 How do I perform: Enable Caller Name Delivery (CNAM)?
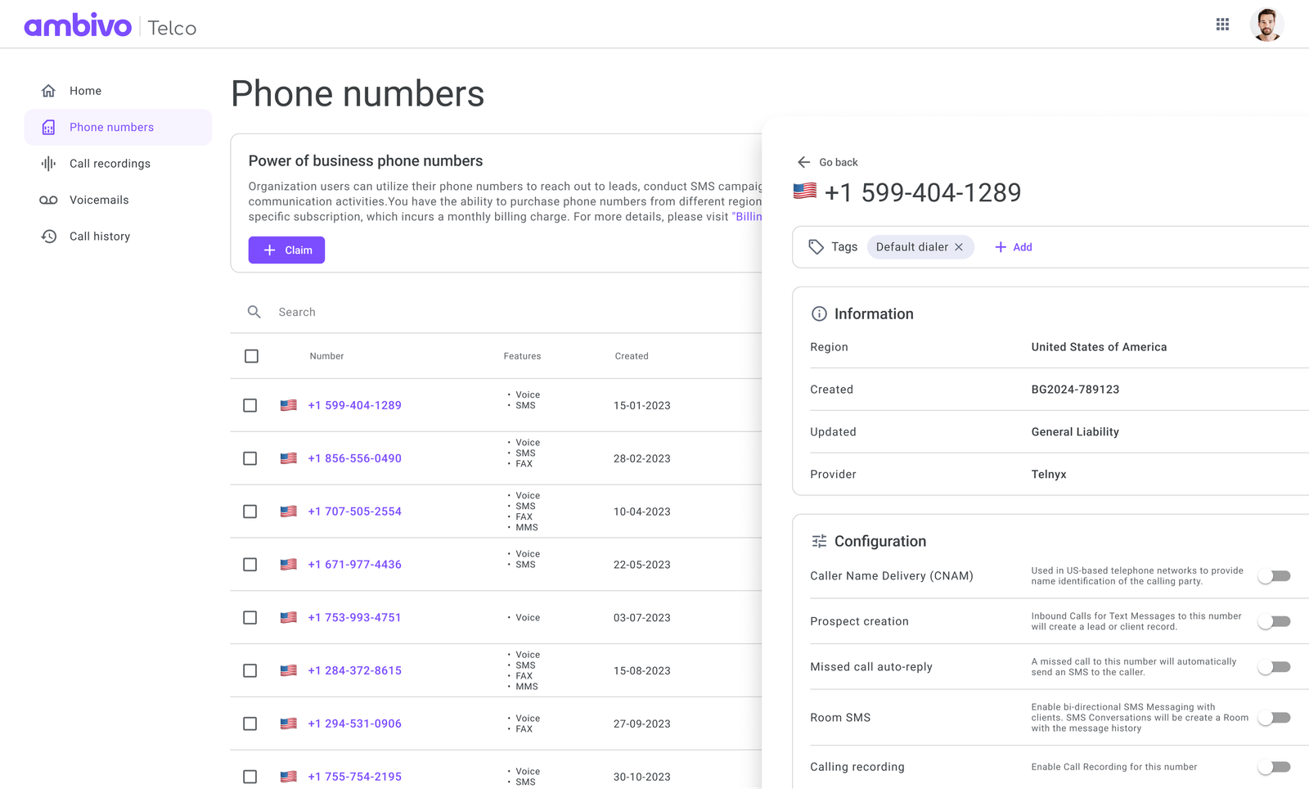(x=1273, y=575)
